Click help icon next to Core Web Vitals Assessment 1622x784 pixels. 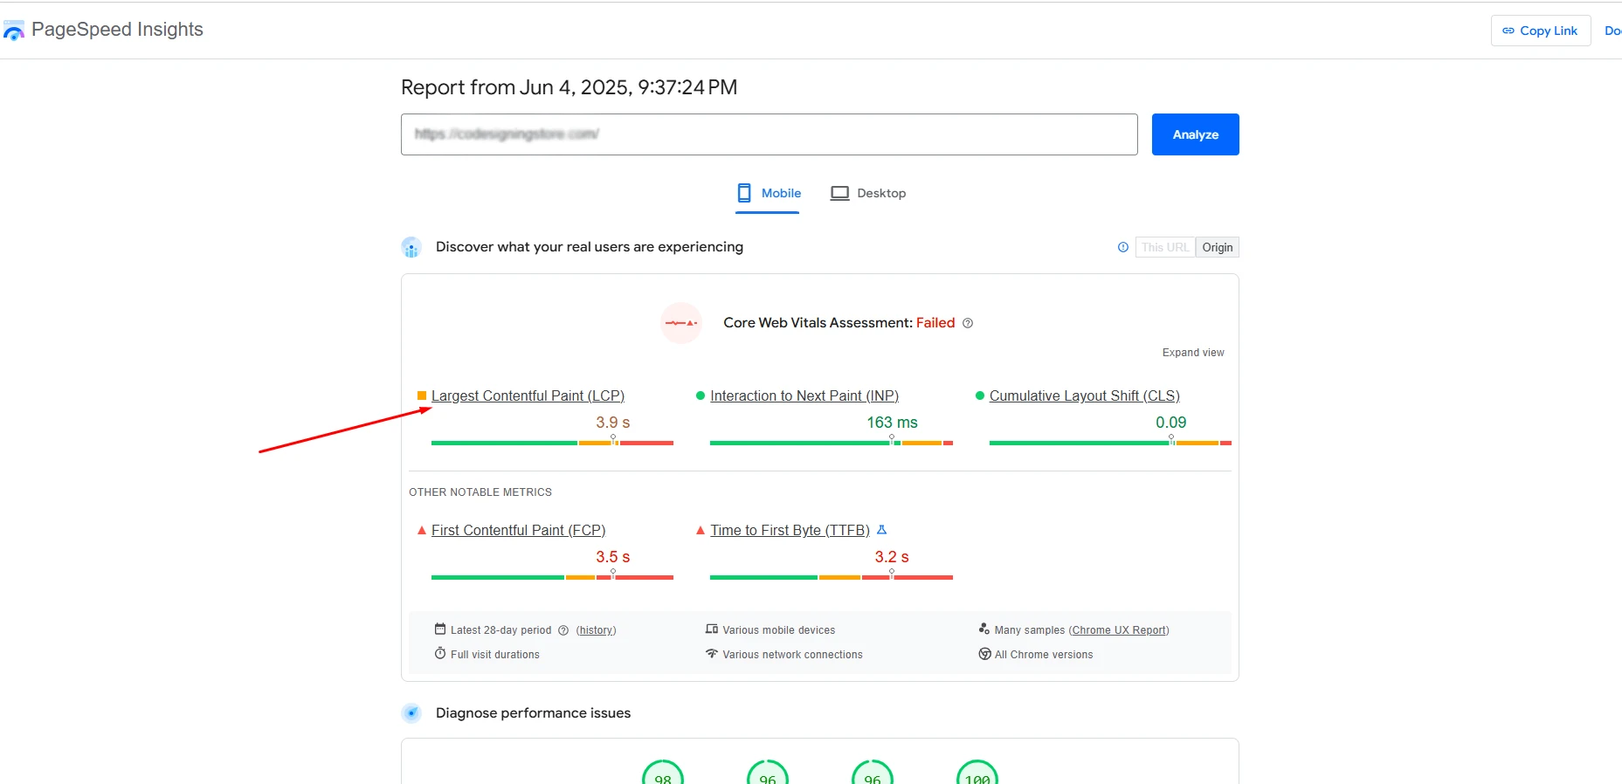coord(968,323)
